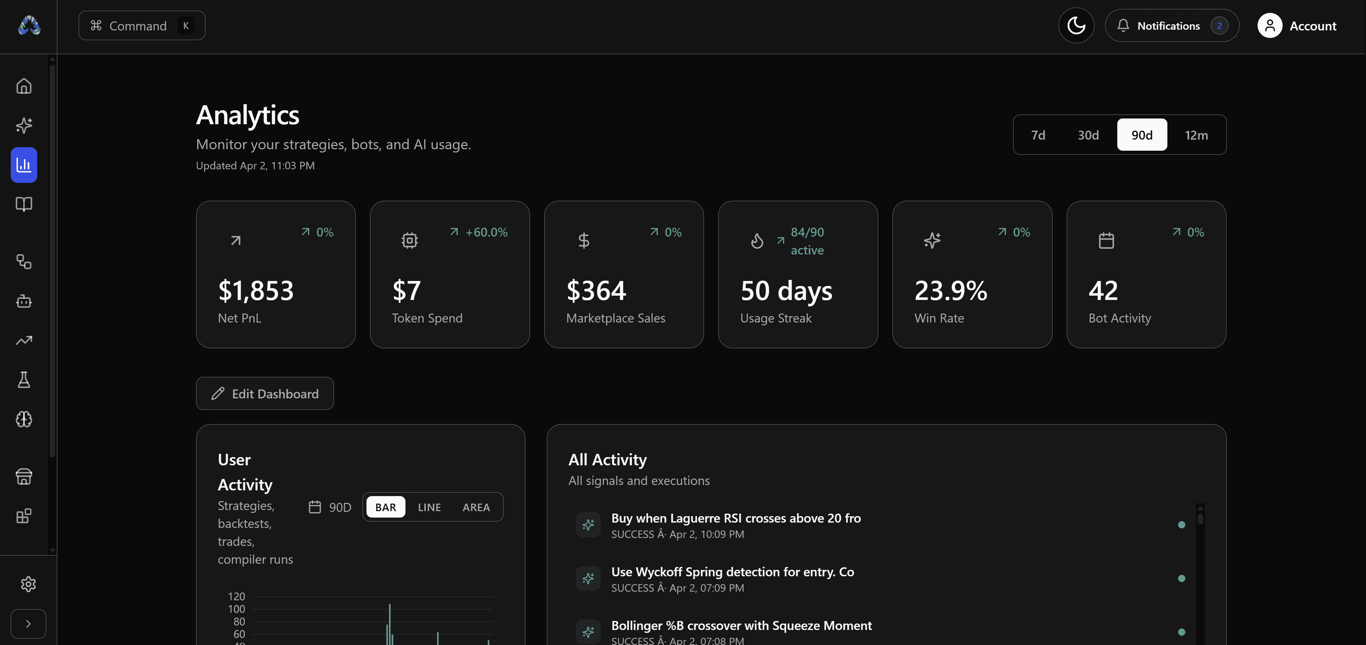Open the settings gear icon

[x=28, y=584]
